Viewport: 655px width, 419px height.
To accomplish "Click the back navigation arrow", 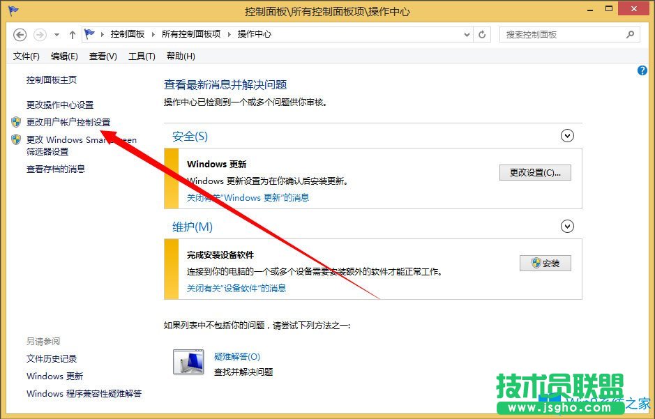I will (x=20, y=34).
